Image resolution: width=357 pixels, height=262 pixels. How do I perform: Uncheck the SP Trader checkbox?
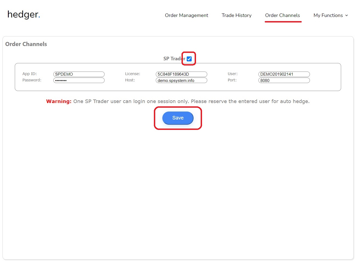pyautogui.click(x=189, y=59)
